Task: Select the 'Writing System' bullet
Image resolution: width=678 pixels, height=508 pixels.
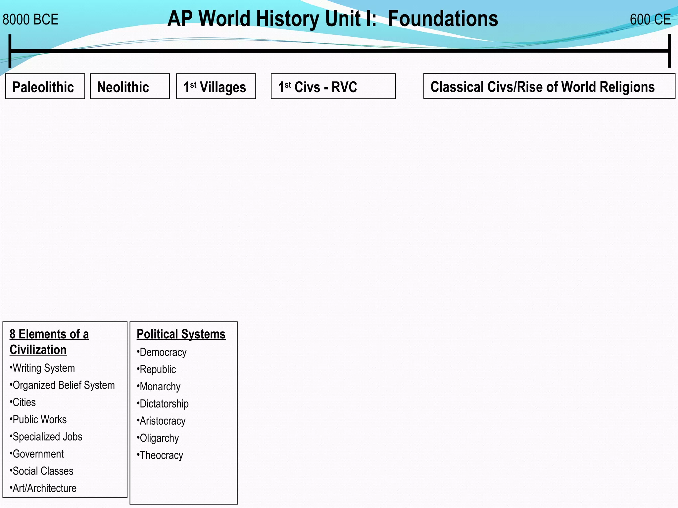Action: [x=42, y=368]
